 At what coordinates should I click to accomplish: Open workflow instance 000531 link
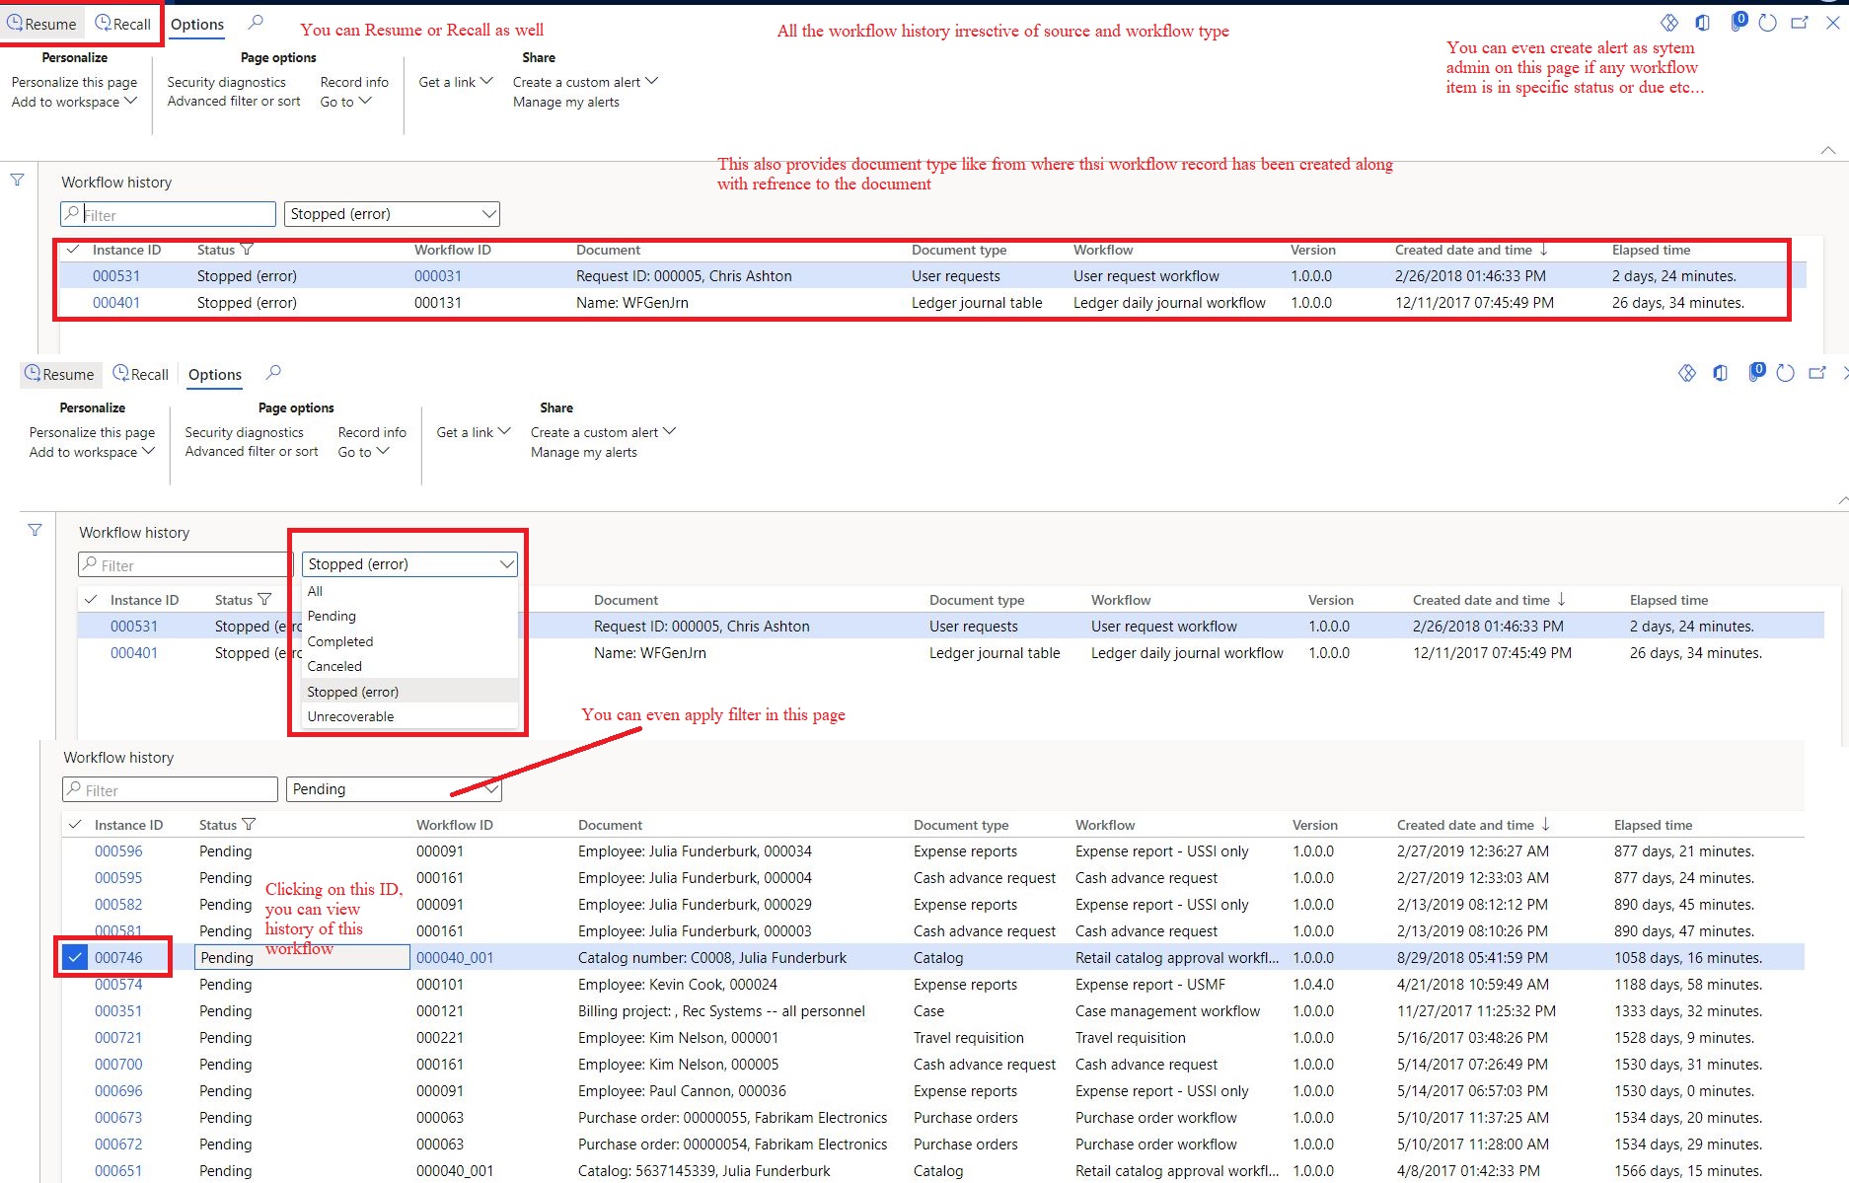tap(115, 276)
